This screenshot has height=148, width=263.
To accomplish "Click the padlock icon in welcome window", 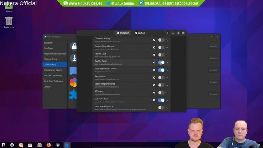I will point(74,46).
